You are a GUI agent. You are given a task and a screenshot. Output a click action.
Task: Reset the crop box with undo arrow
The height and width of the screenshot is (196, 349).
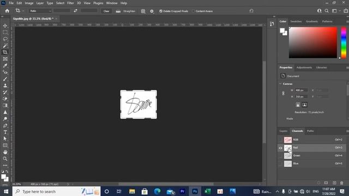click(251, 11)
